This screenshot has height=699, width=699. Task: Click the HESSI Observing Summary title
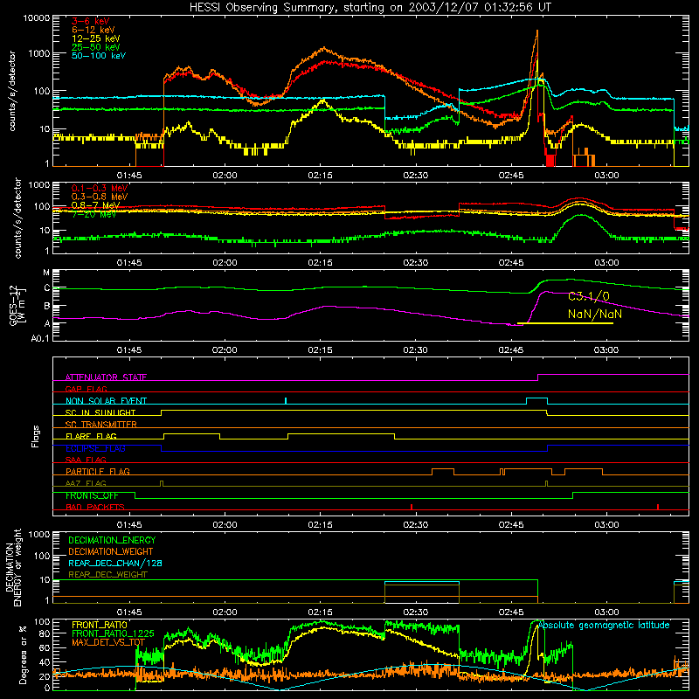click(370, 7)
